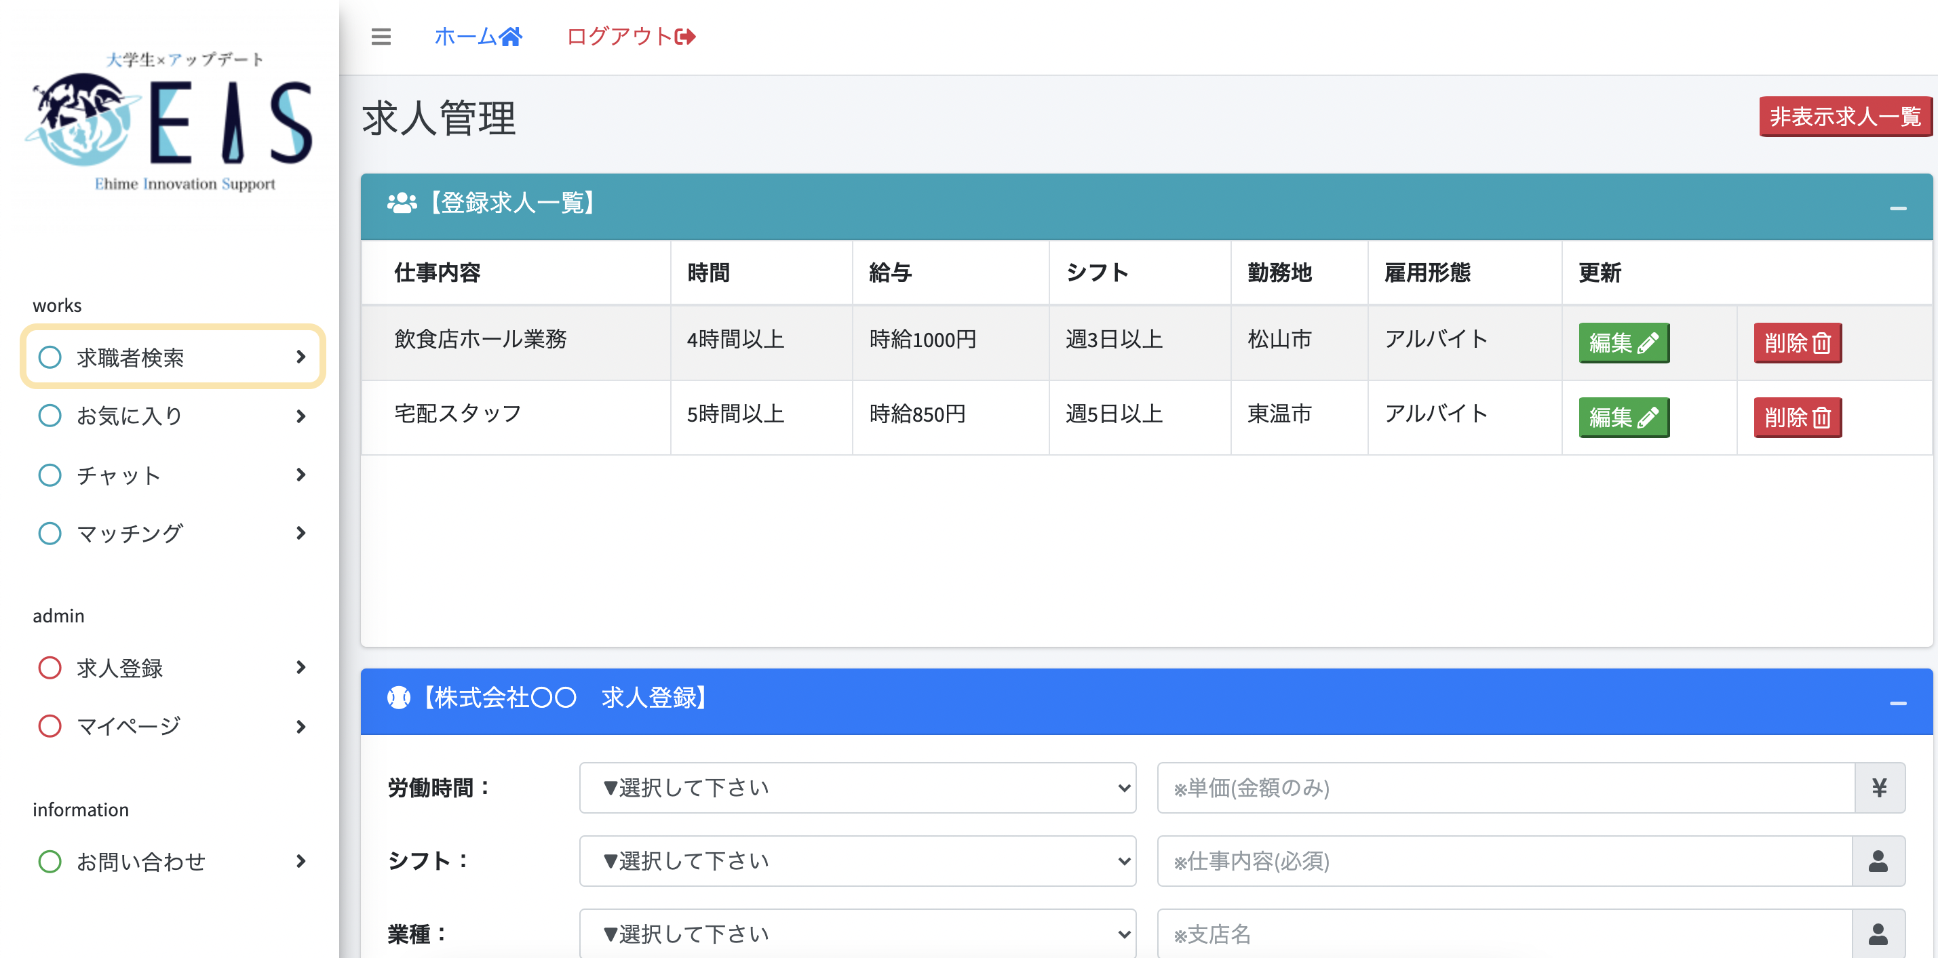1938x958 pixels.
Task: Click the person icon next to 仕事内容 field
Action: pyautogui.click(x=1879, y=861)
